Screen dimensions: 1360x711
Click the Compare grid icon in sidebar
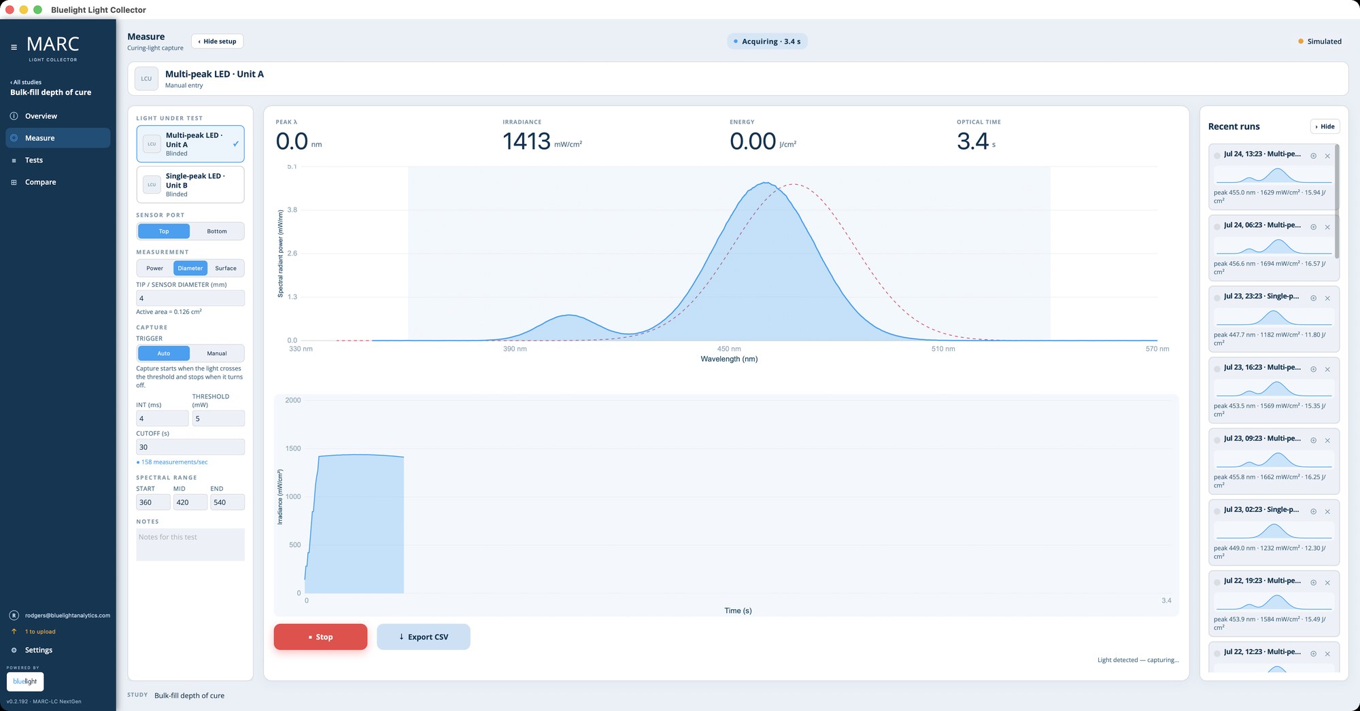(14, 182)
